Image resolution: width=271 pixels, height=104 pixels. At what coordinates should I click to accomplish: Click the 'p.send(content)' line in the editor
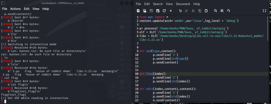(165, 62)
